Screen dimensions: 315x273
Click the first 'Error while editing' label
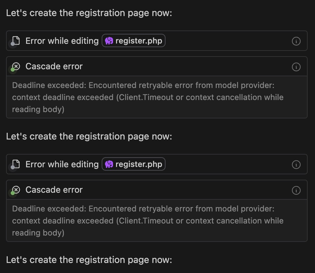tap(62, 41)
